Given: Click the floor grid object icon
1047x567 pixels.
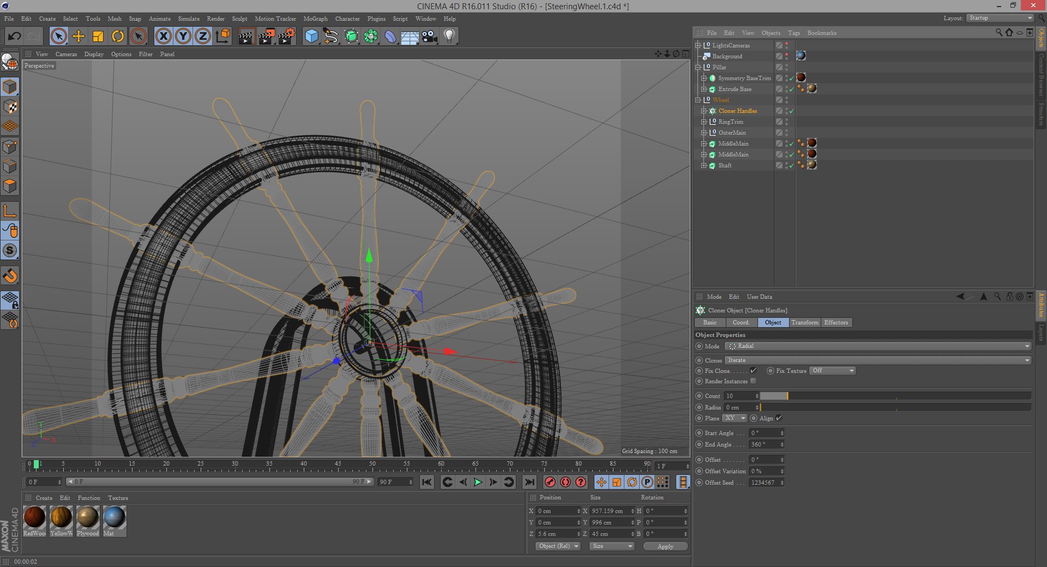Looking at the screenshot, I should (x=410, y=37).
